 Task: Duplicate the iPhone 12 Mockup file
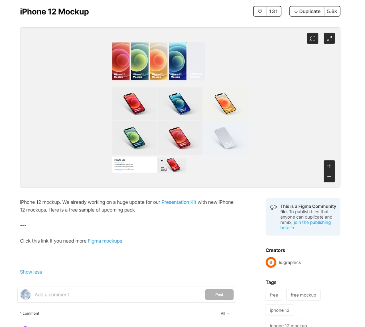(x=307, y=11)
